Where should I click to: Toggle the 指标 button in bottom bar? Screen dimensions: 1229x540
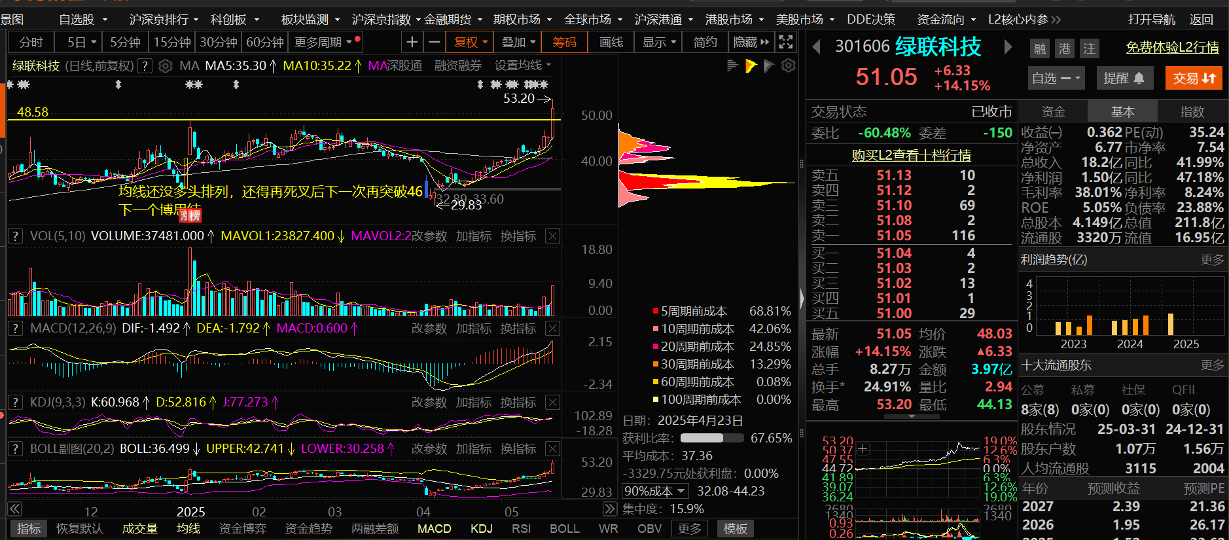point(29,529)
